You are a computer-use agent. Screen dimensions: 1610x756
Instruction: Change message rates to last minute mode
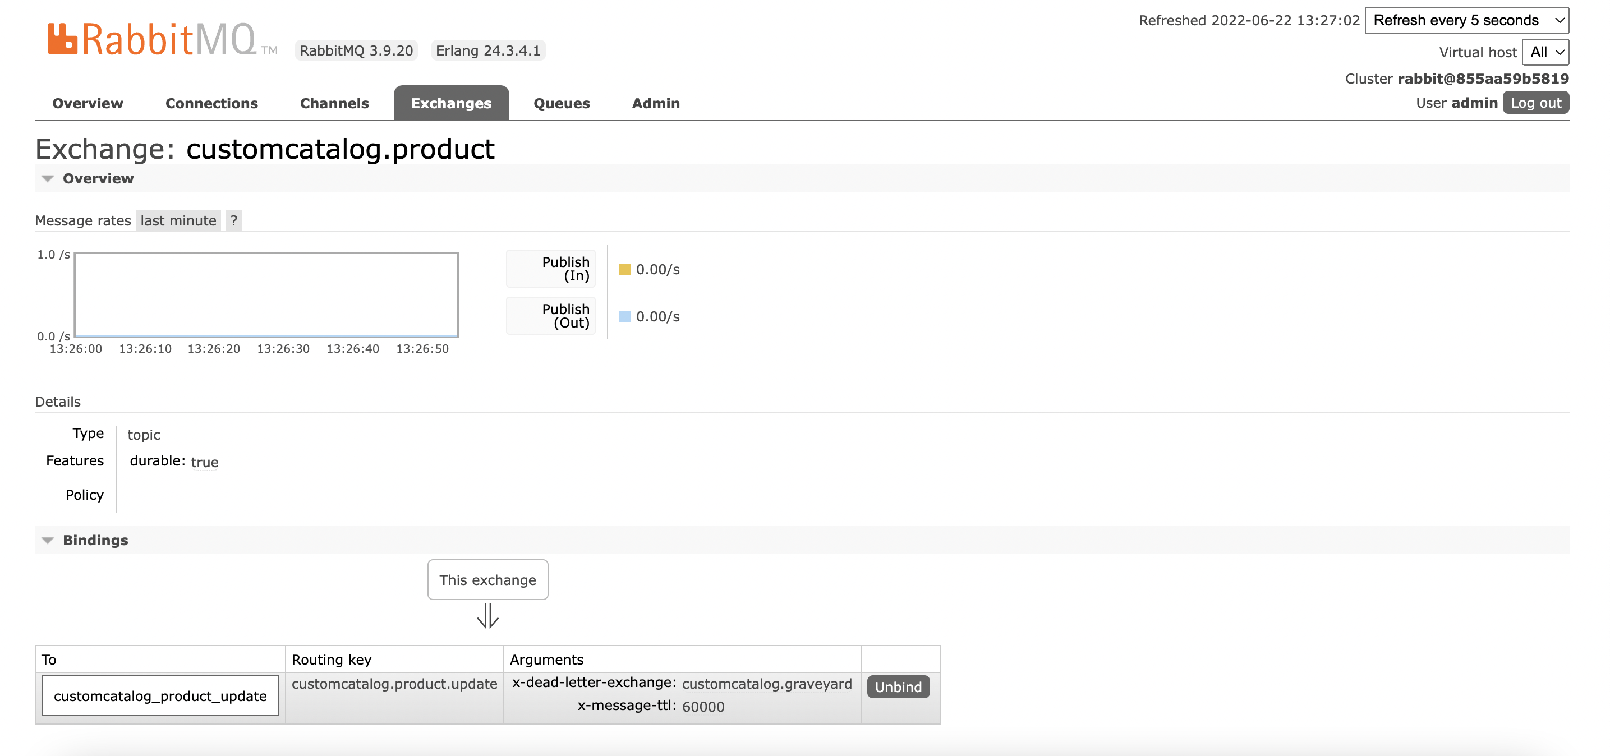pos(178,220)
